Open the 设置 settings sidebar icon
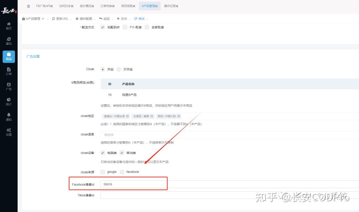Viewport: 359px width, 212px height. (9, 131)
